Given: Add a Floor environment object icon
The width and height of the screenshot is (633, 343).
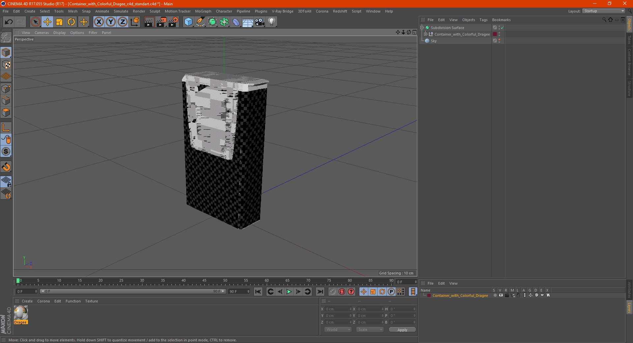Looking at the screenshot, I should click(x=248, y=22).
